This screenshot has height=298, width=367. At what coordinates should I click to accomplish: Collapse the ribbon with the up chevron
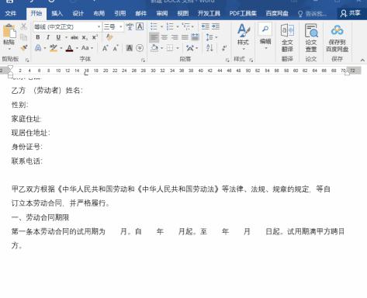pyautogui.click(x=362, y=60)
